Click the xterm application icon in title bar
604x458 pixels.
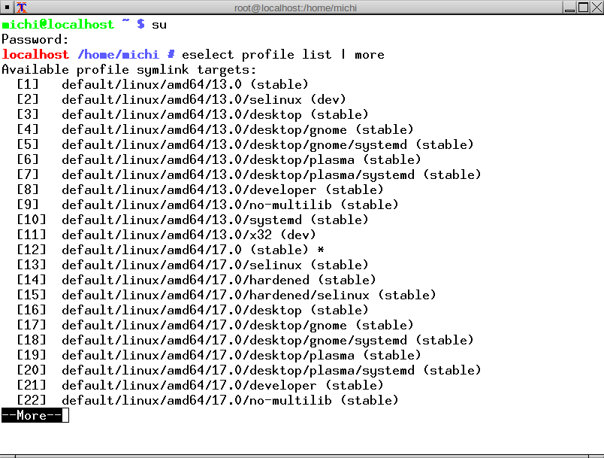pos(22,8)
